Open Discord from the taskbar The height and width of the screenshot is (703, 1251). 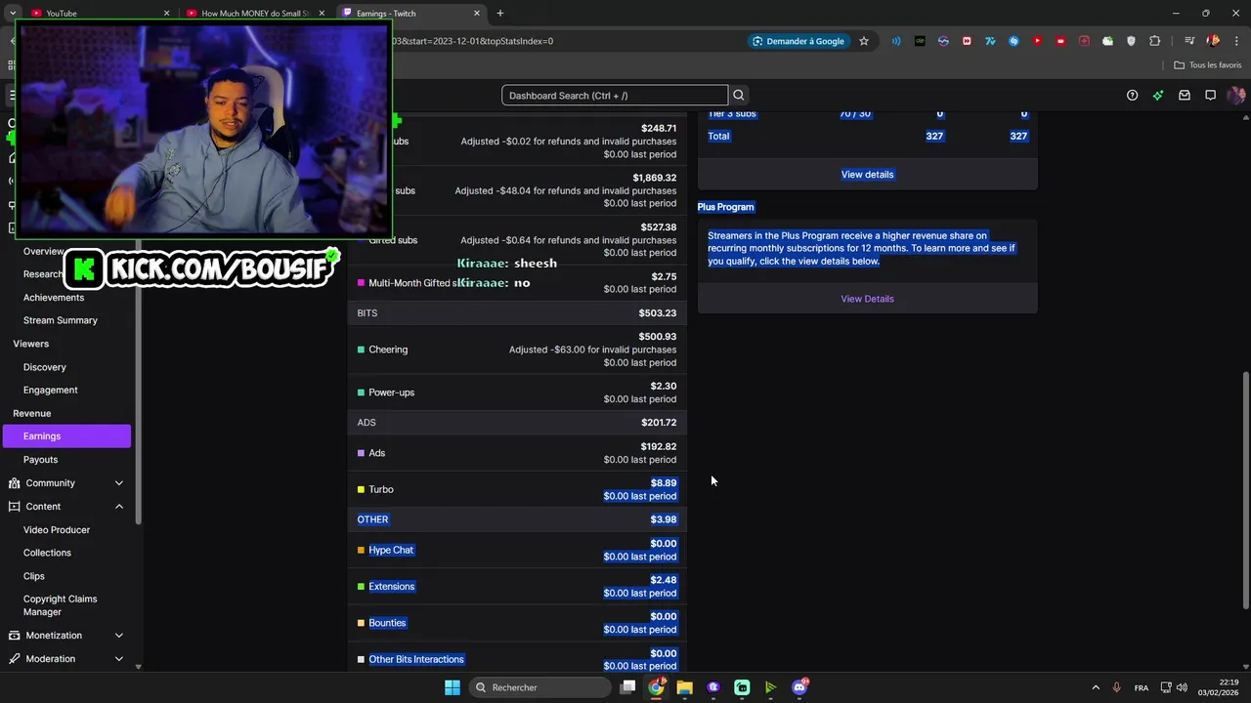[x=799, y=687]
